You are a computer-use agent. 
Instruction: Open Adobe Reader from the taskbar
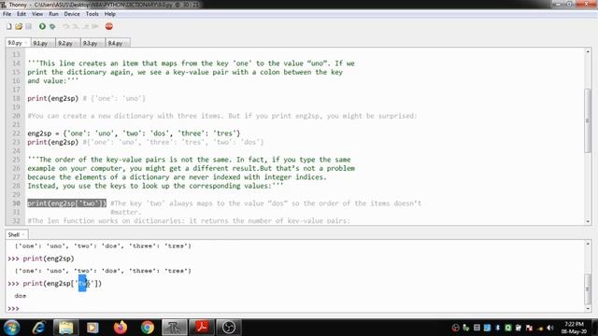tap(202, 328)
